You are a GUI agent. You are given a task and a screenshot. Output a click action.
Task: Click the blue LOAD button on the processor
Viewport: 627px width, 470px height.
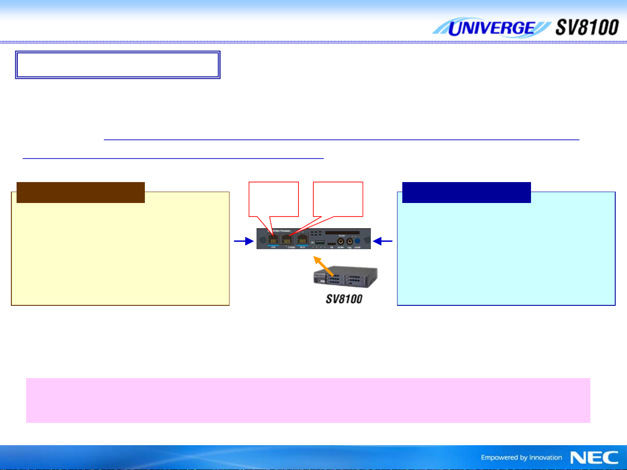click(x=357, y=241)
